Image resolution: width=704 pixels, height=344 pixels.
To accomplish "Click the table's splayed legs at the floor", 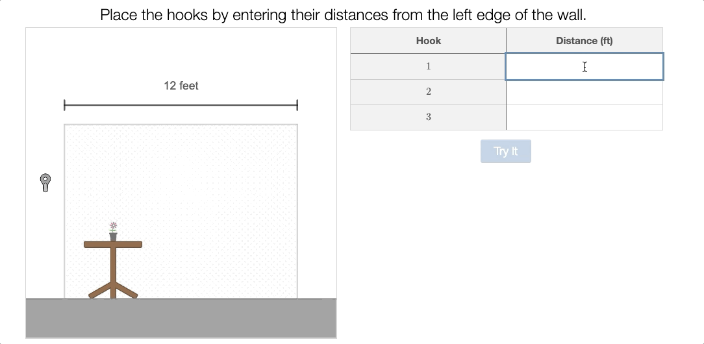I will tap(113, 290).
